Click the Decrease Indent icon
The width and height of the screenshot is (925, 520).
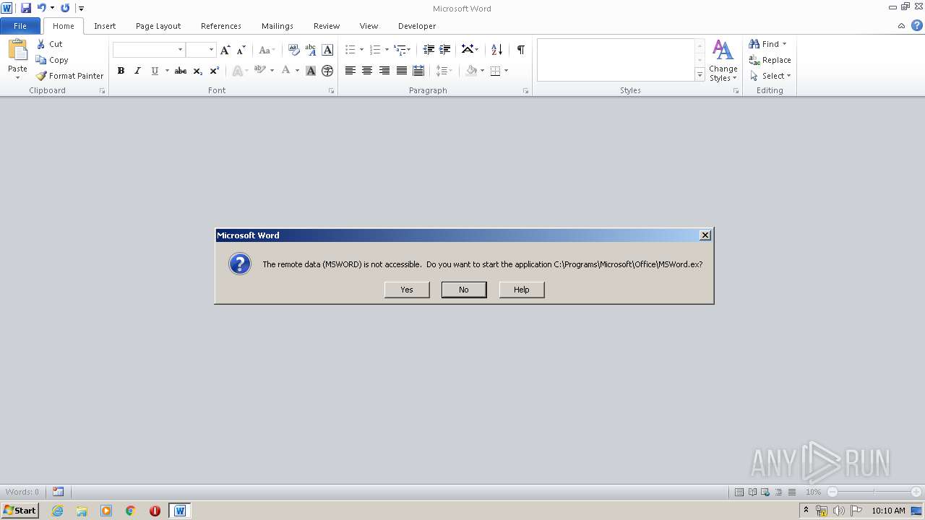click(x=429, y=50)
